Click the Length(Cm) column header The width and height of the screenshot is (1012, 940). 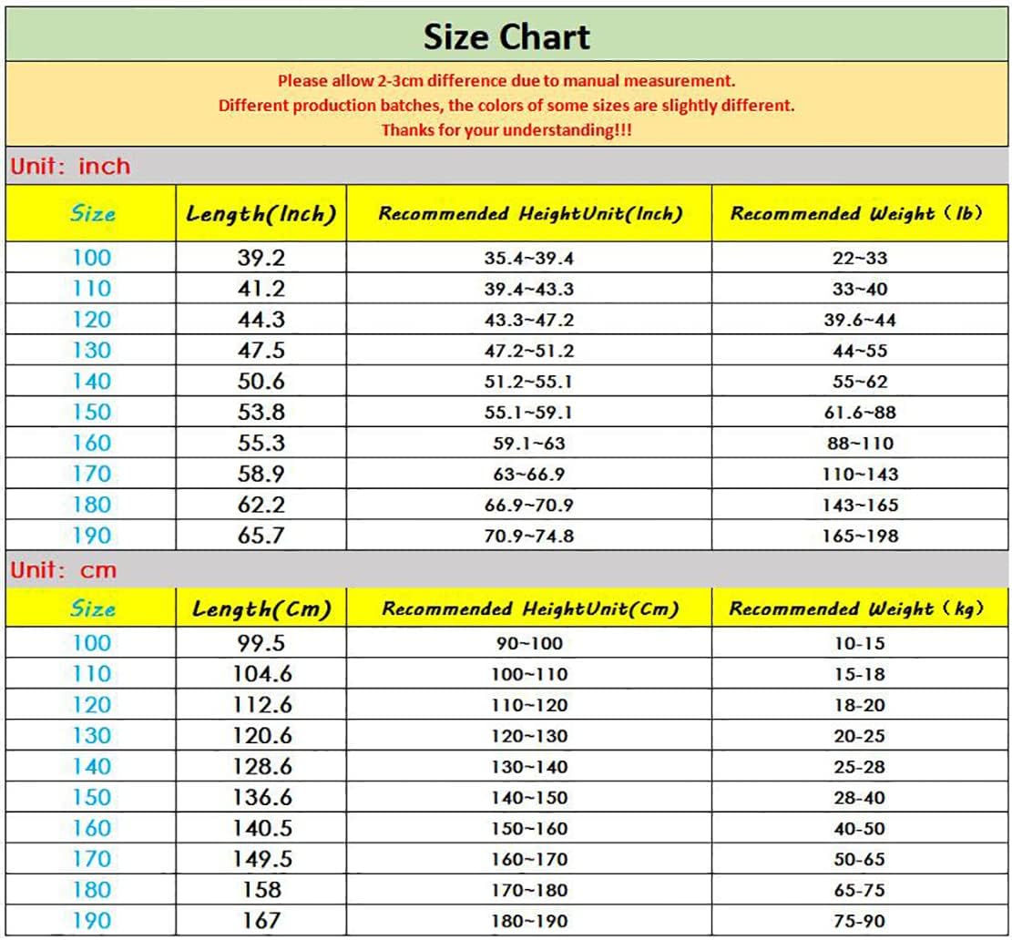261,609
